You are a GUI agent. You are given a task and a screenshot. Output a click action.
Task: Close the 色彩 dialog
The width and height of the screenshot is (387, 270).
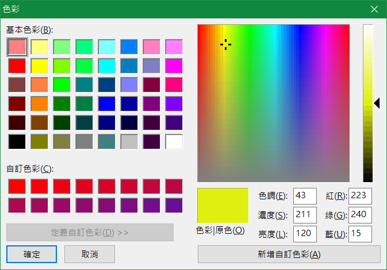(x=374, y=9)
